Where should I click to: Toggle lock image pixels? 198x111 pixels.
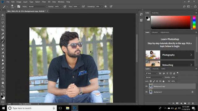(x=154, y=81)
